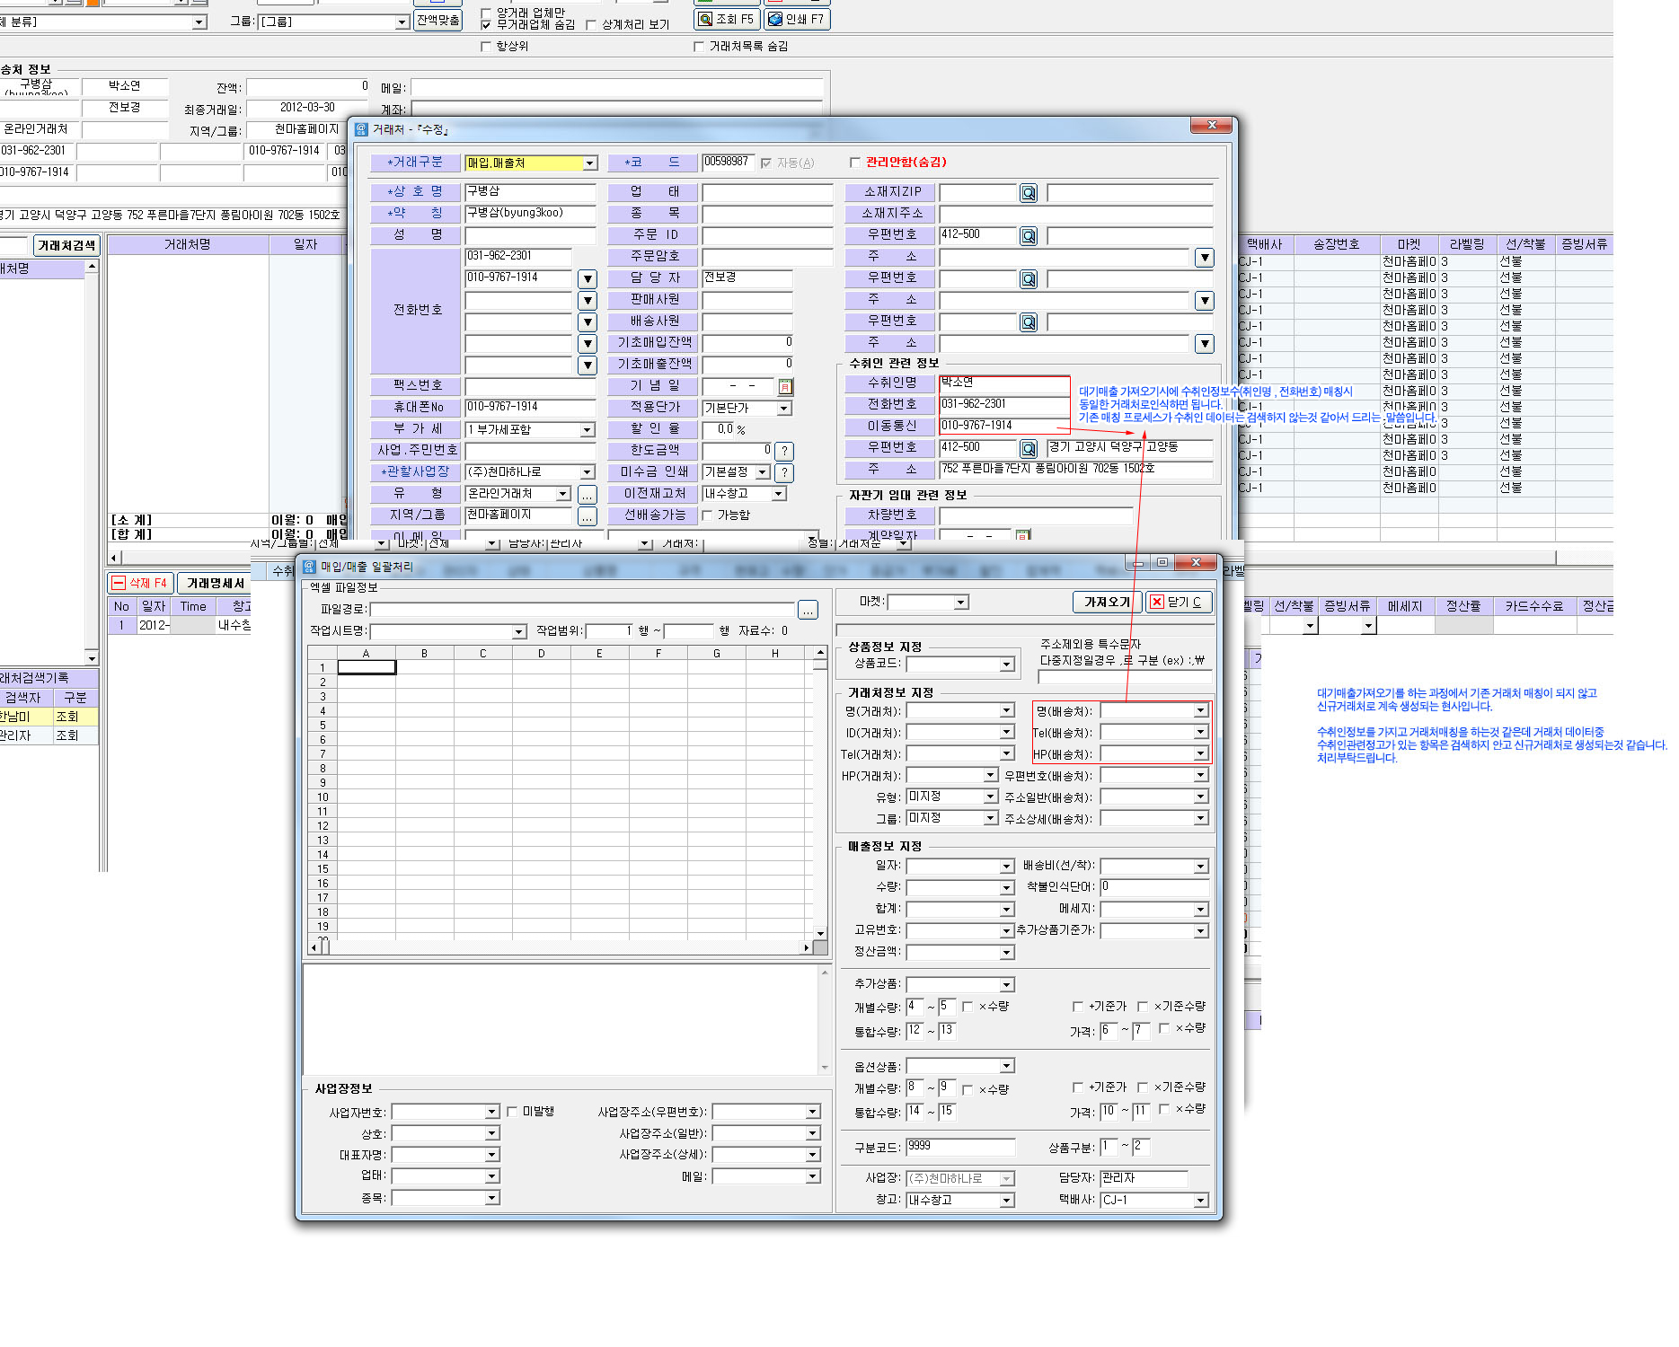Open 작업시트명 dropdown
Image resolution: width=1679 pixels, height=1347 pixels.
coord(518,632)
